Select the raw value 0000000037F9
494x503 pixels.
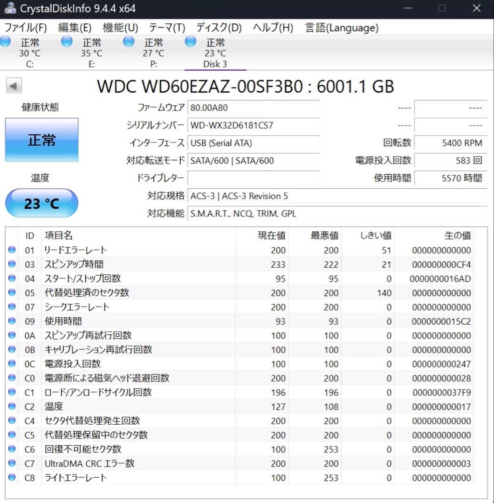tap(442, 393)
